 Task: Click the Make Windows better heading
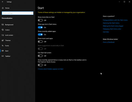110,39
